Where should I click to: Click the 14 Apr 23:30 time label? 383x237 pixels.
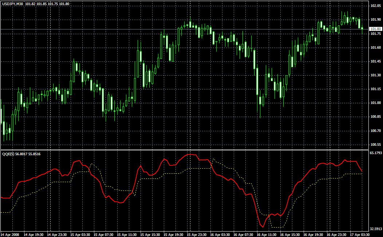tap(57, 234)
